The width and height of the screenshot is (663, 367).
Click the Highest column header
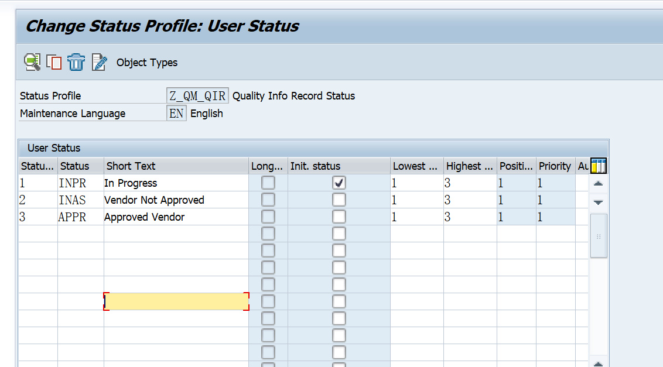point(470,166)
